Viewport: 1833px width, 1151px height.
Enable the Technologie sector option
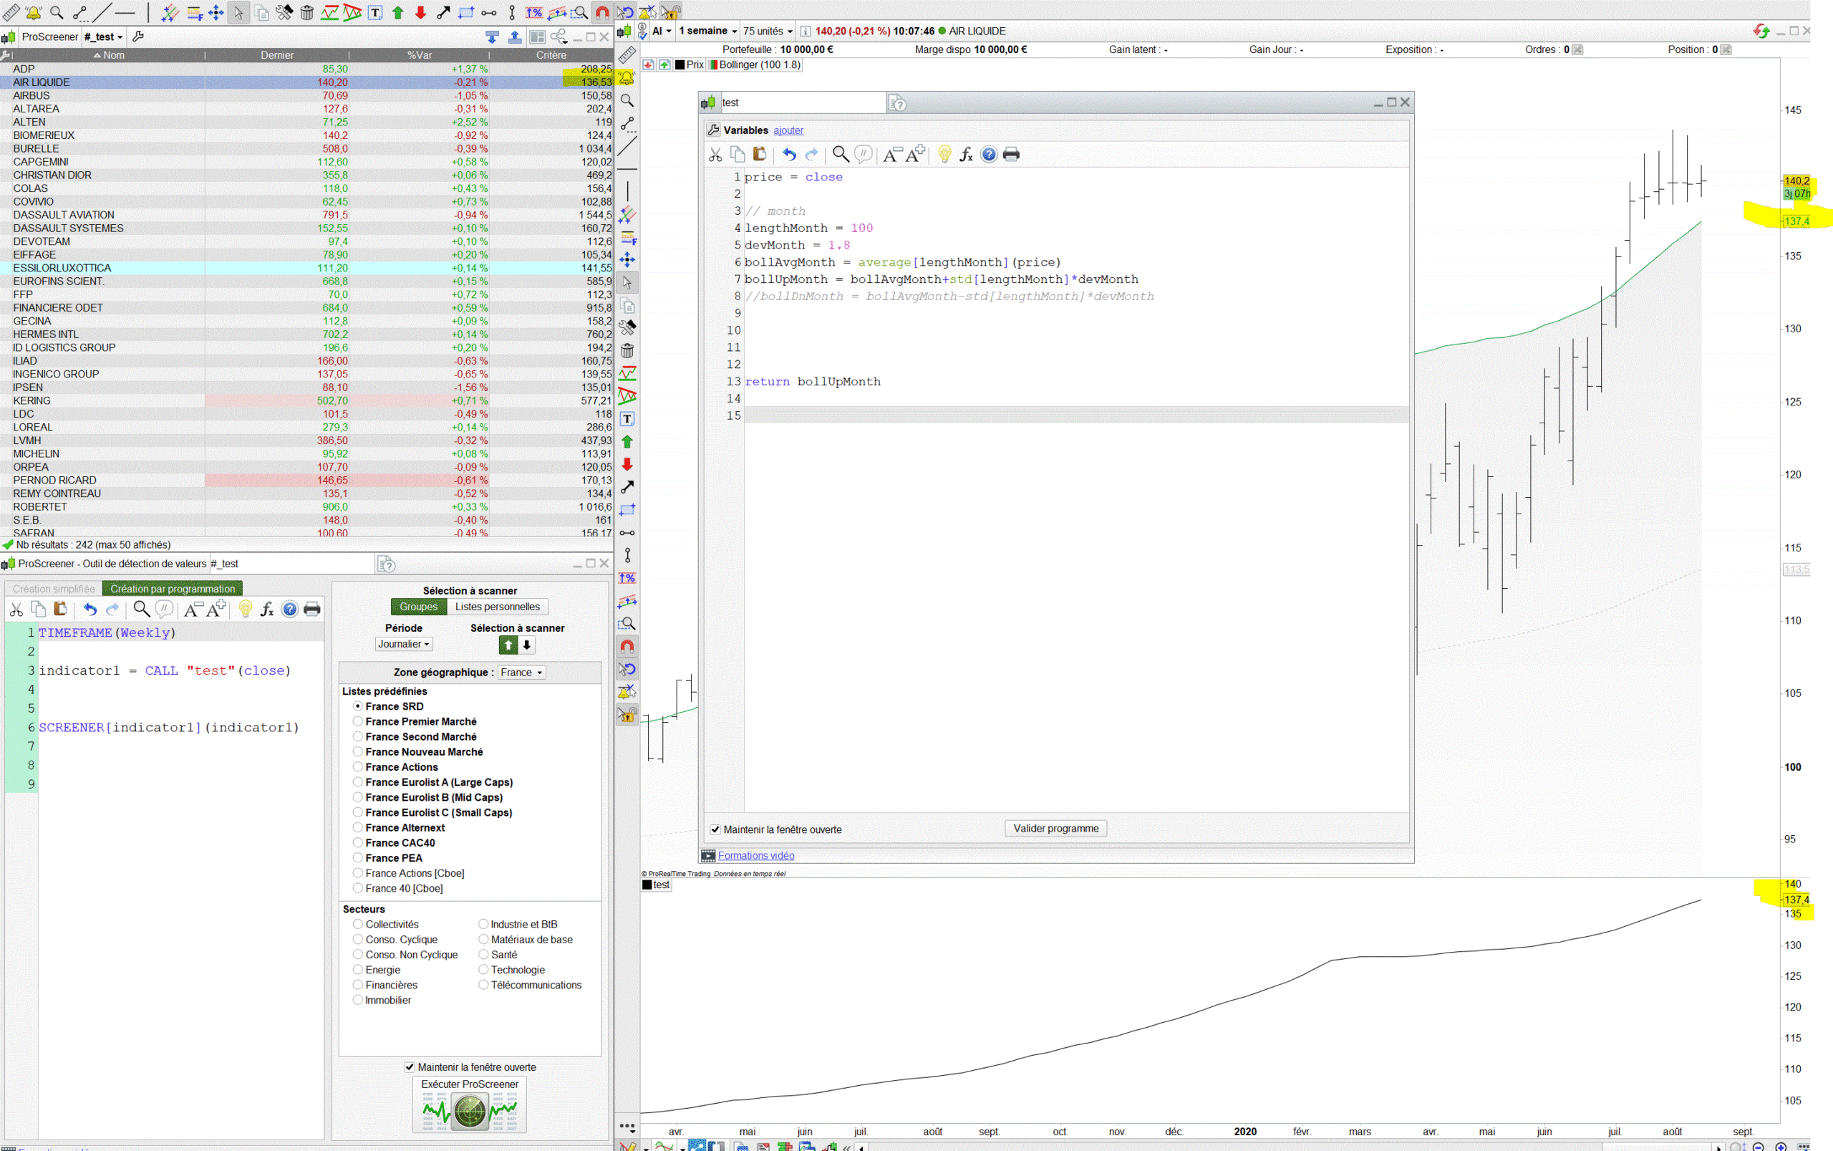(483, 970)
